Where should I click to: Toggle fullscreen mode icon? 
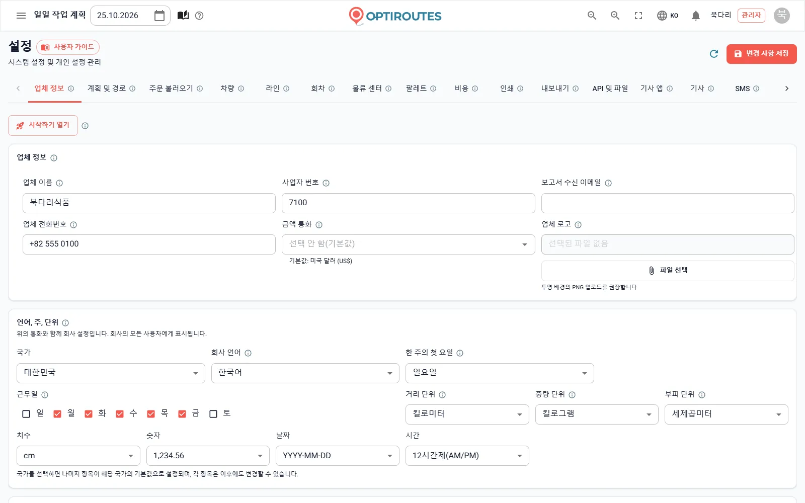638,16
